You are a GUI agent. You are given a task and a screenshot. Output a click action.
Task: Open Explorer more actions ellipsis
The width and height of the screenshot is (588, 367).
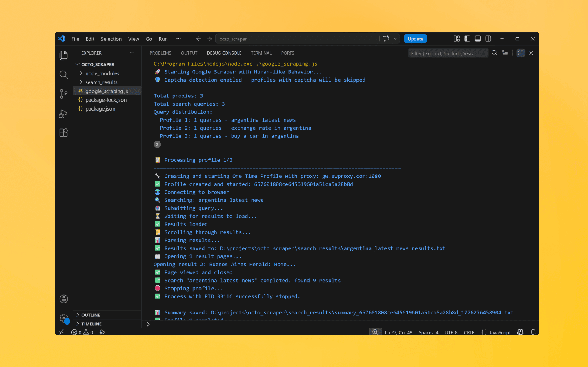click(132, 53)
